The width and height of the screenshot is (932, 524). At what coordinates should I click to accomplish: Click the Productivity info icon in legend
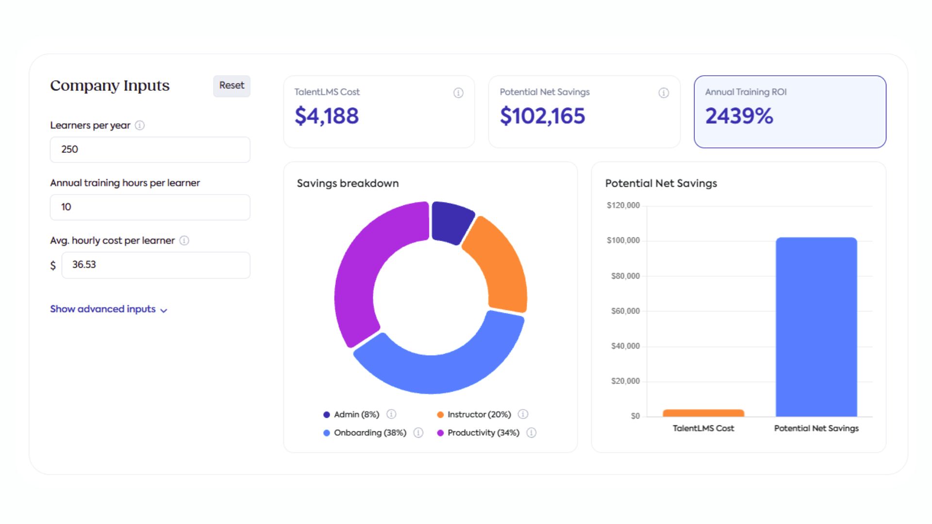point(532,432)
